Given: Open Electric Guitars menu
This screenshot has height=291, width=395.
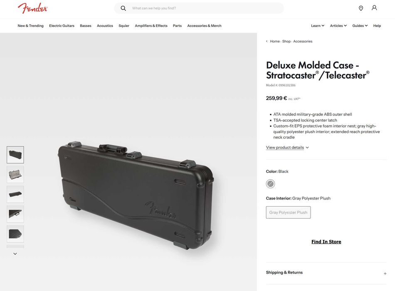Looking at the screenshot, I should (x=62, y=26).
